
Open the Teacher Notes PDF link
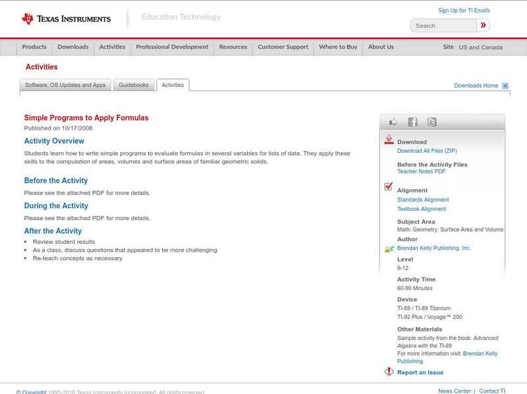pyautogui.click(x=421, y=171)
